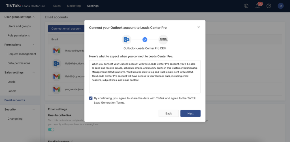The height and width of the screenshot is (142, 290).
Task: Toggle the Unsubscribe link switch
Action: tap(51, 130)
